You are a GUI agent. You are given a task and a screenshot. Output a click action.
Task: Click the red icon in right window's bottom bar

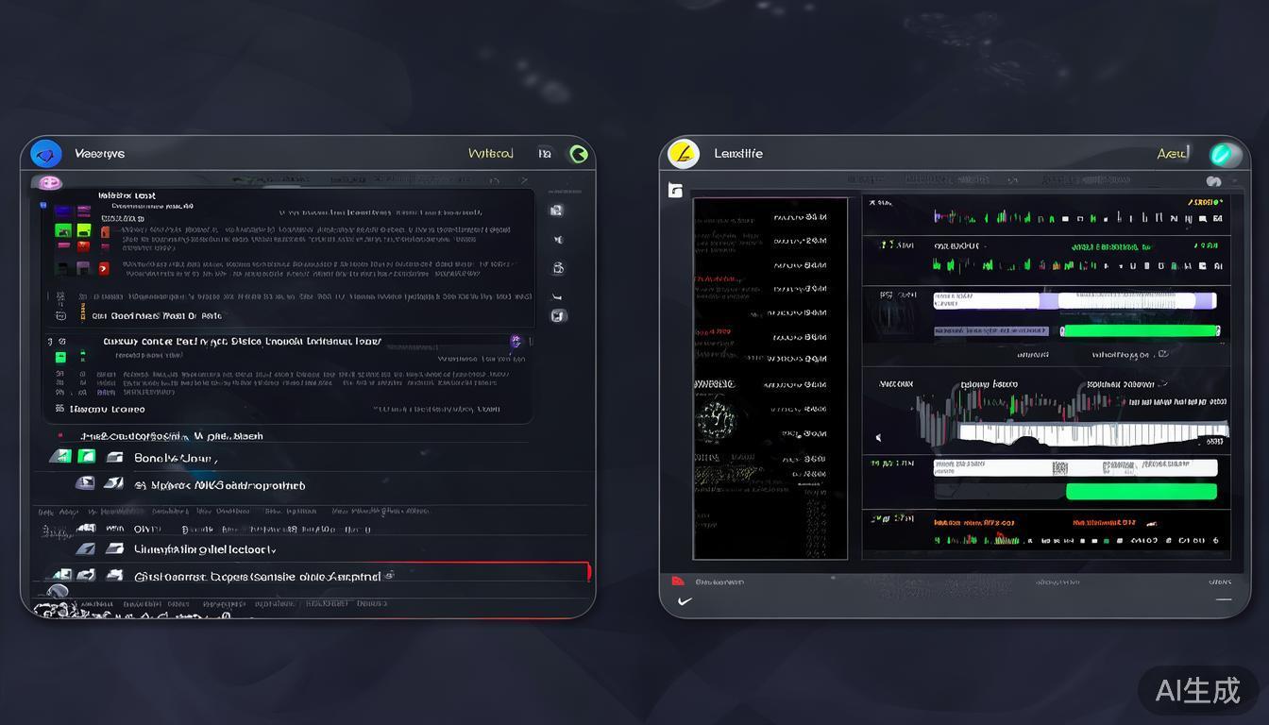[677, 582]
